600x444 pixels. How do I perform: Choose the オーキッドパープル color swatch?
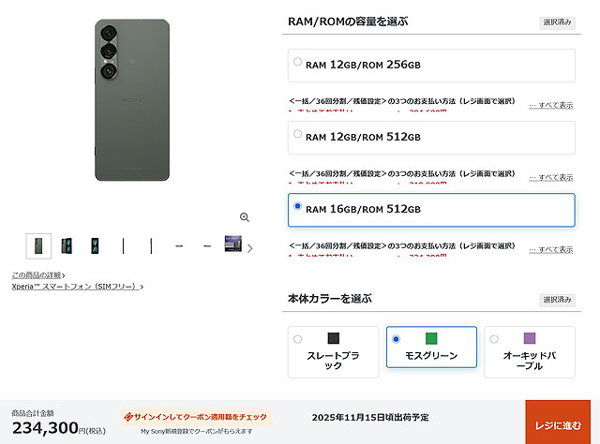coord(530,352)
